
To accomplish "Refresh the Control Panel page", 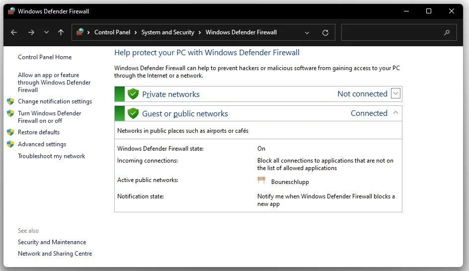I will [325, 33].
